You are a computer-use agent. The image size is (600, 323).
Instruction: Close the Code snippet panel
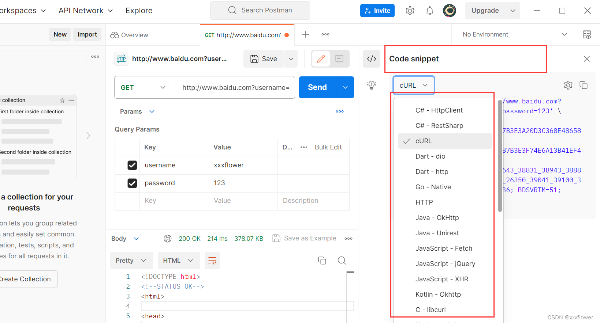[587, 59]
